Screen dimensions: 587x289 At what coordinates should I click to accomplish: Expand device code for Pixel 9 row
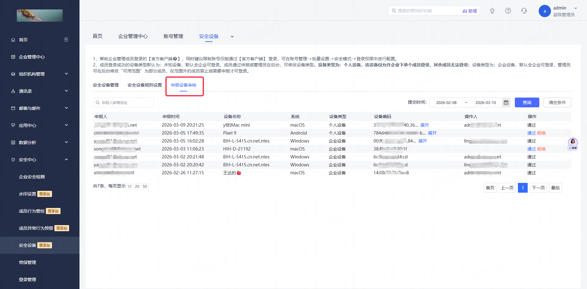(432, 133)
